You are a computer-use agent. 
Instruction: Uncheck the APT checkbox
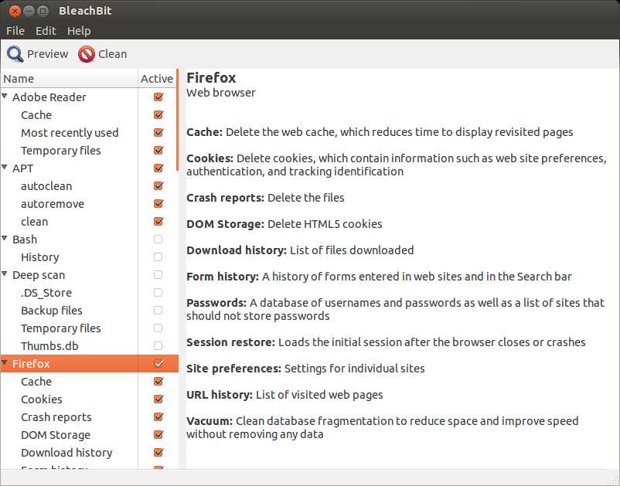click(158, 168)
